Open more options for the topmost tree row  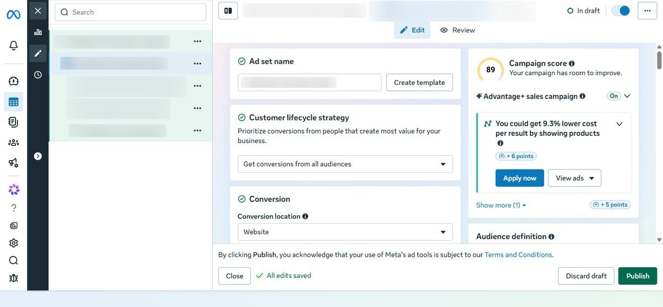pyautogui.click(x=197, y=41)
